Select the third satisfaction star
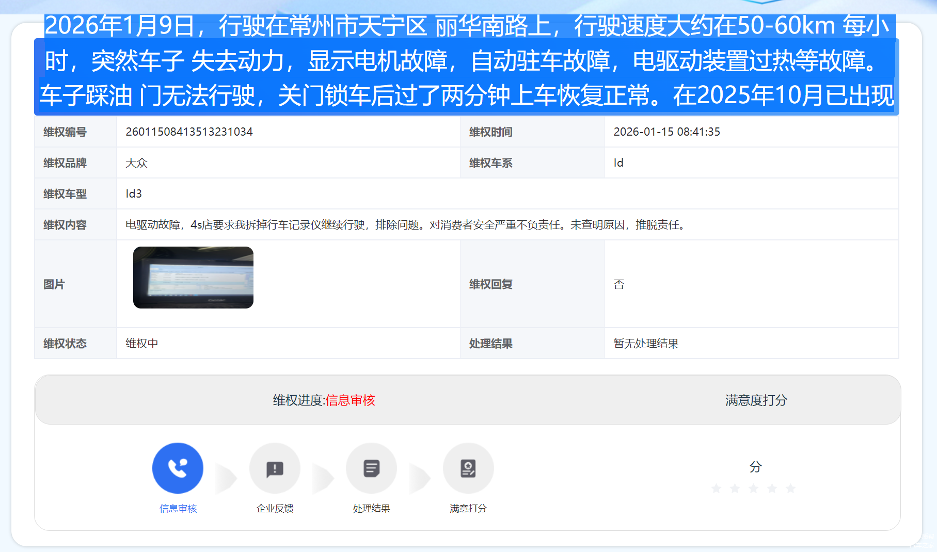Viewport: 937px width, 552px height. coord(753,488)
